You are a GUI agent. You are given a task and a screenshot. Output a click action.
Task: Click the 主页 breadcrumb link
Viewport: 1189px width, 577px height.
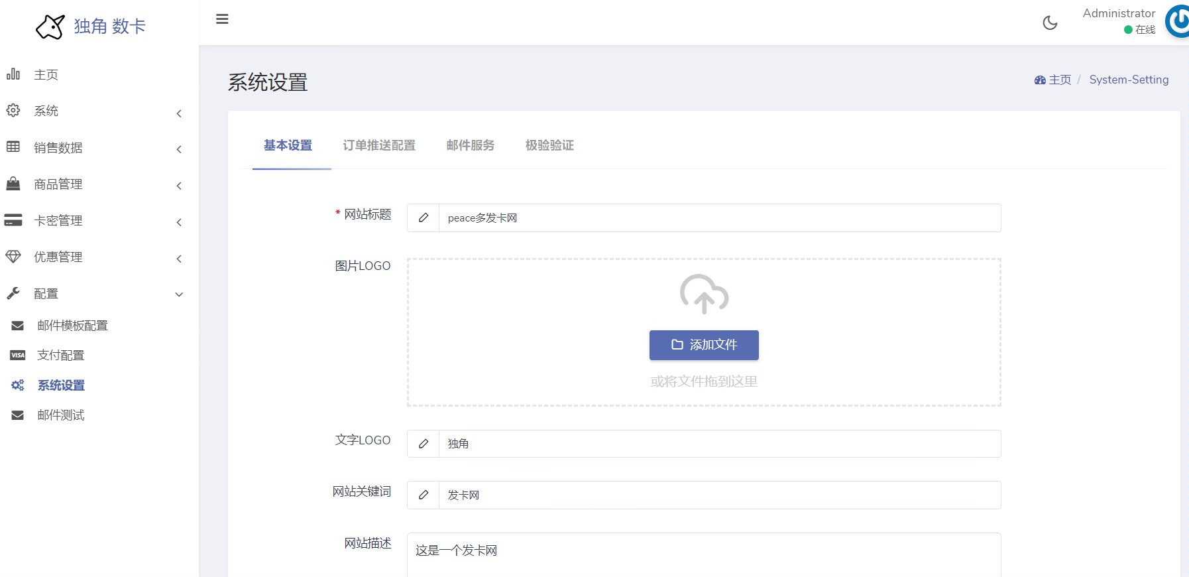[x=1060, y=80]
